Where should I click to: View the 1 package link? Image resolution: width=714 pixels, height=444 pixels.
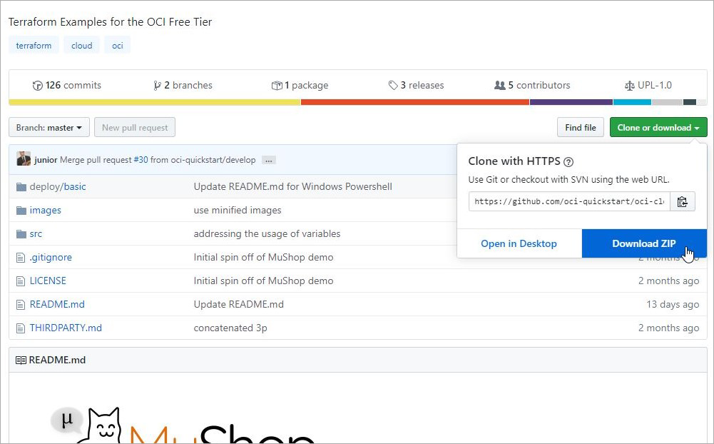pyautogui.click(x=300, y=85)
